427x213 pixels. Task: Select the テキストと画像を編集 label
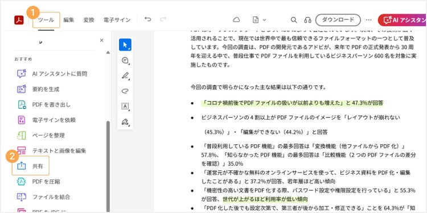59,151
